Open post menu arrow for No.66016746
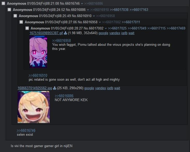Screen dimensions: 190x152 (x=82, y=4)
